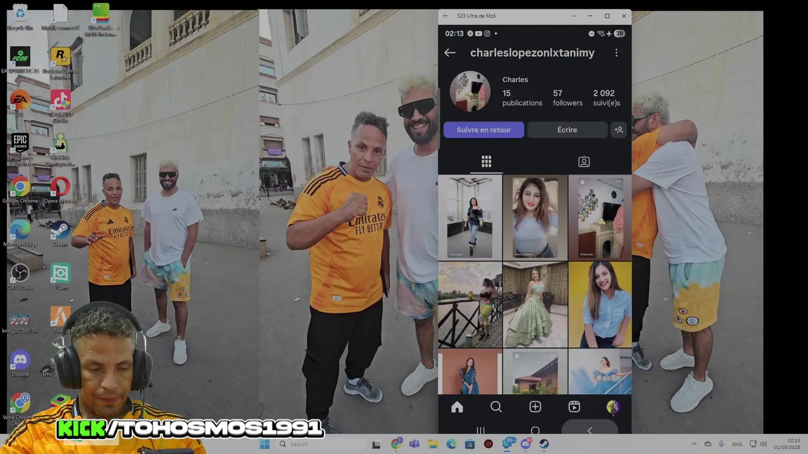Tap the Android recent apps button

[480, 431]
